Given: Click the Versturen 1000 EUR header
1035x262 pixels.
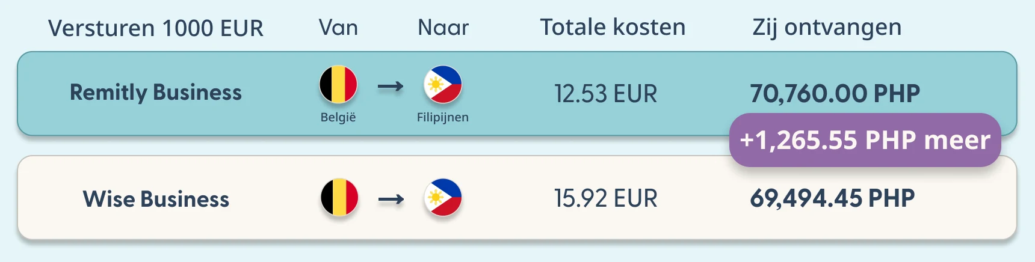Looking at the screenshot, I should [x=156, y=28].
